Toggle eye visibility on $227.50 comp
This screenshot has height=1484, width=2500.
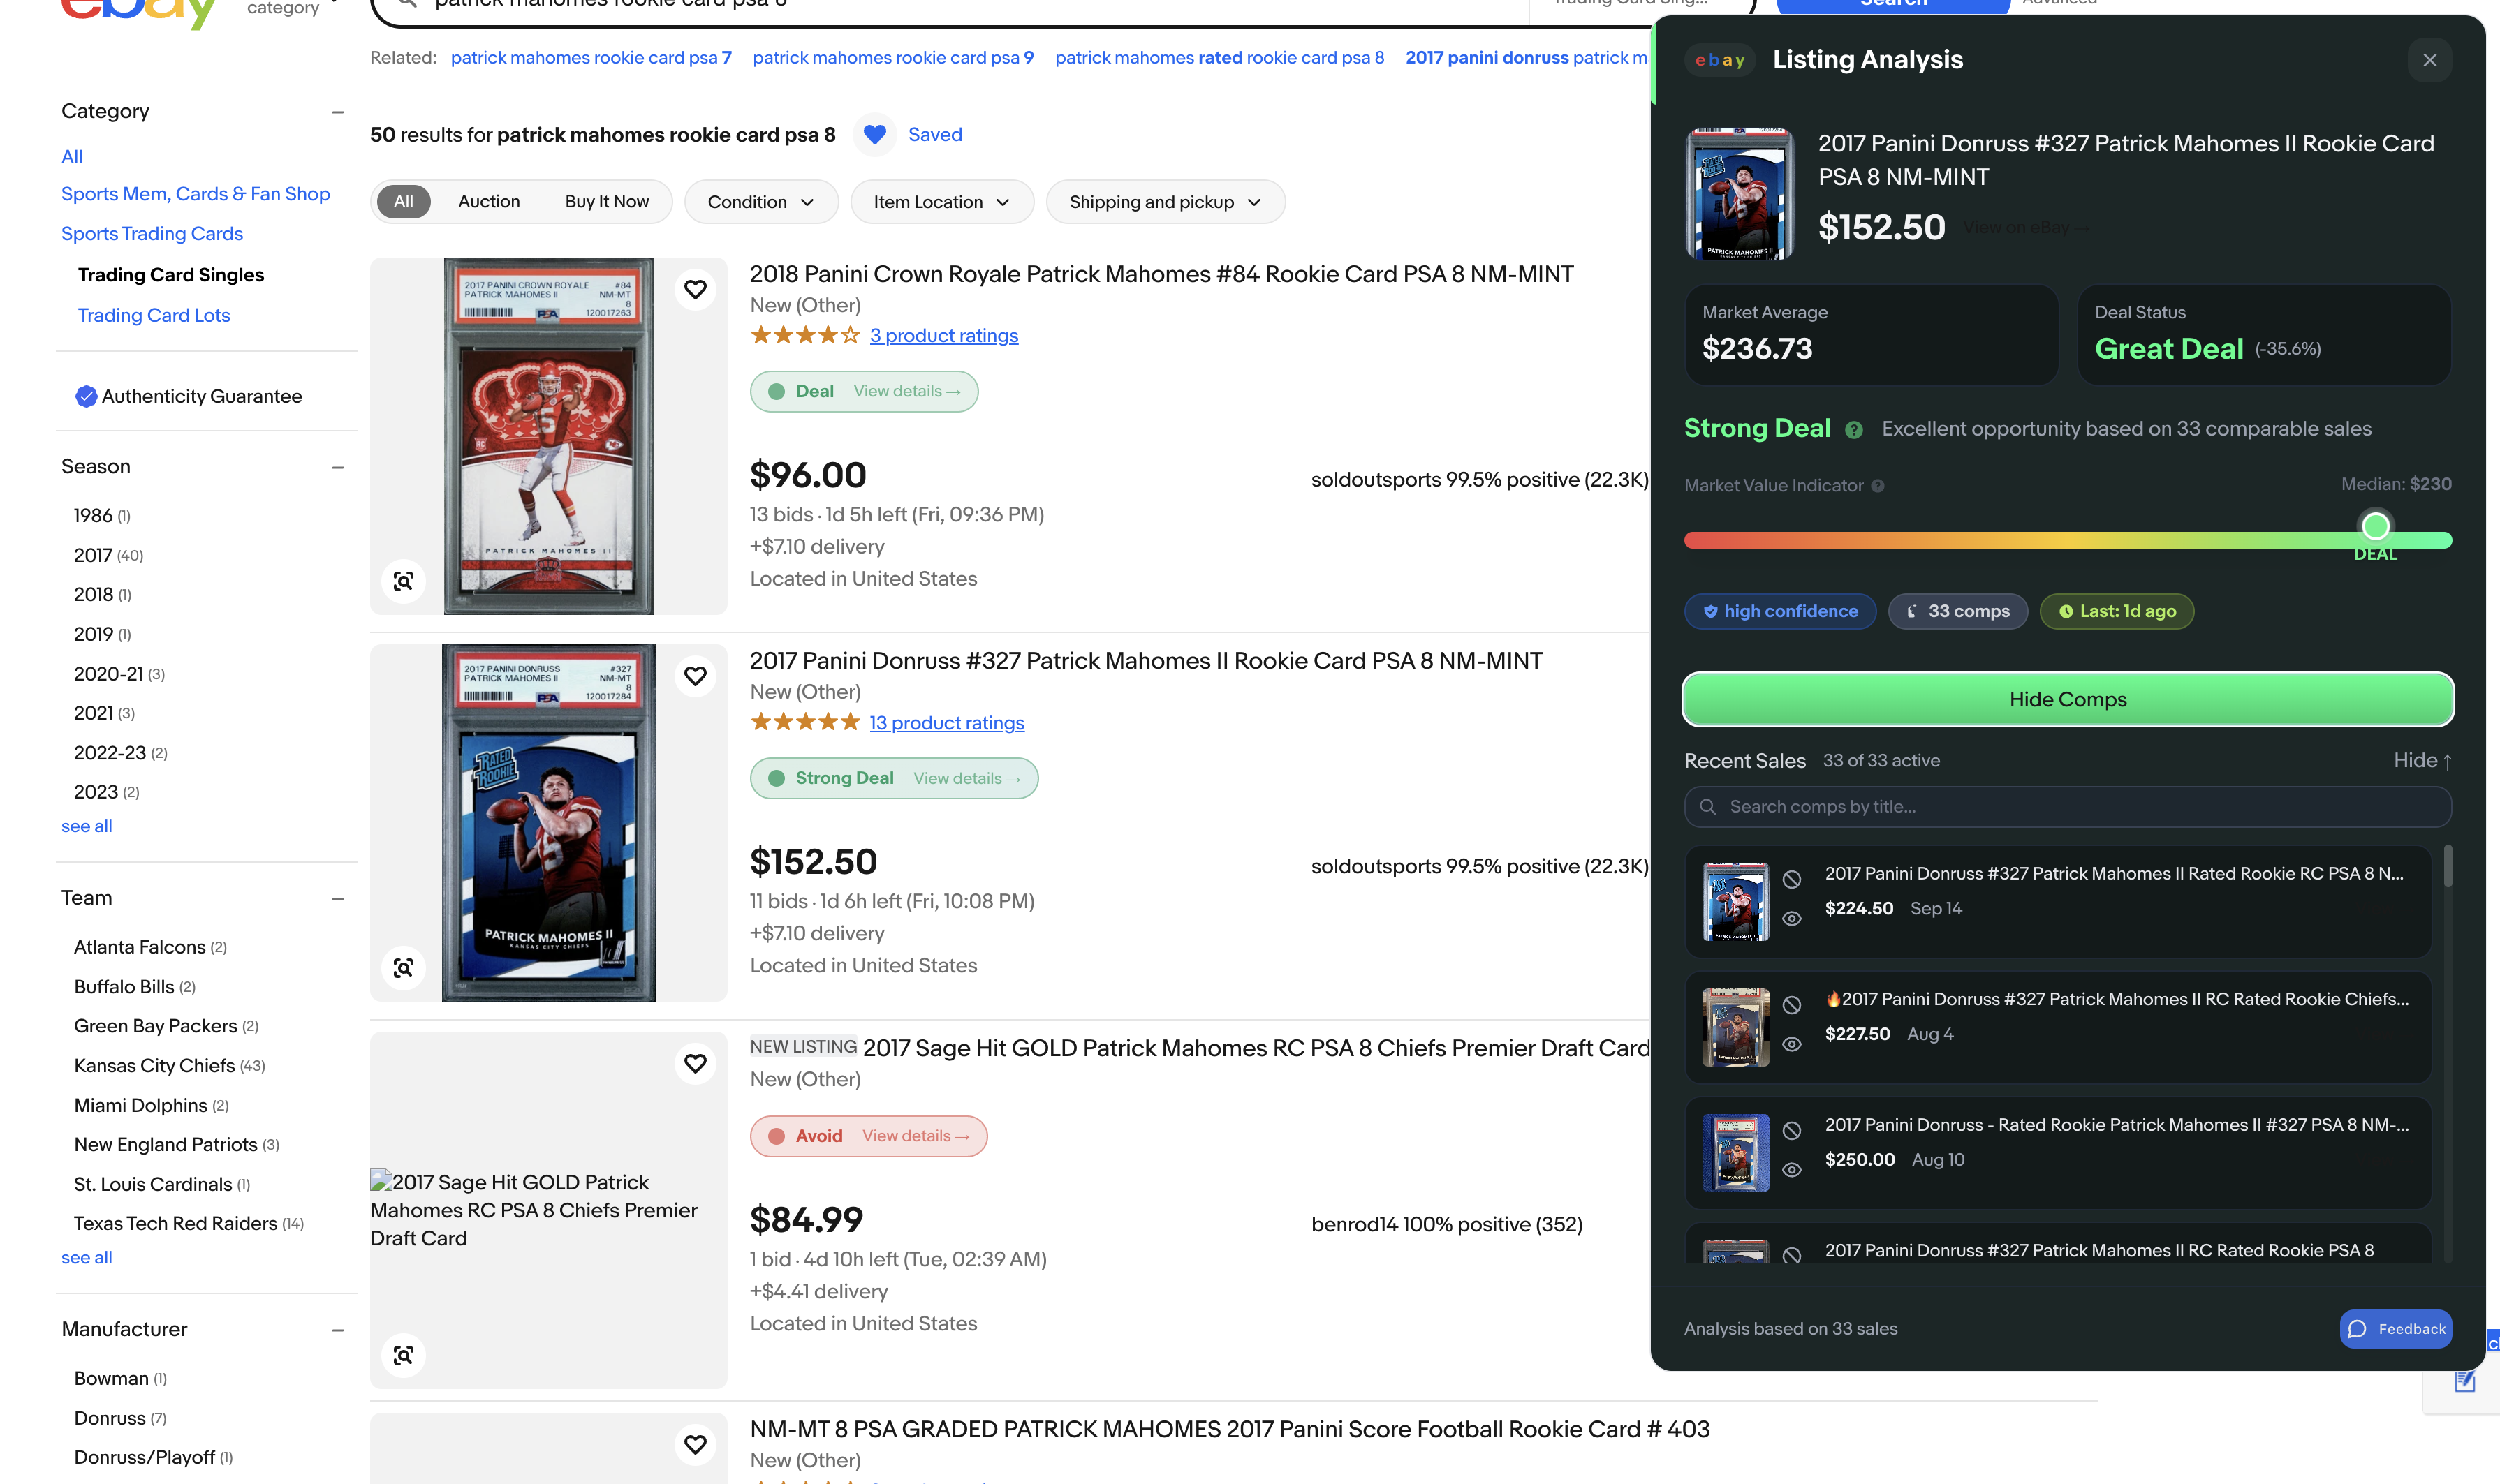[1792, 1044]
